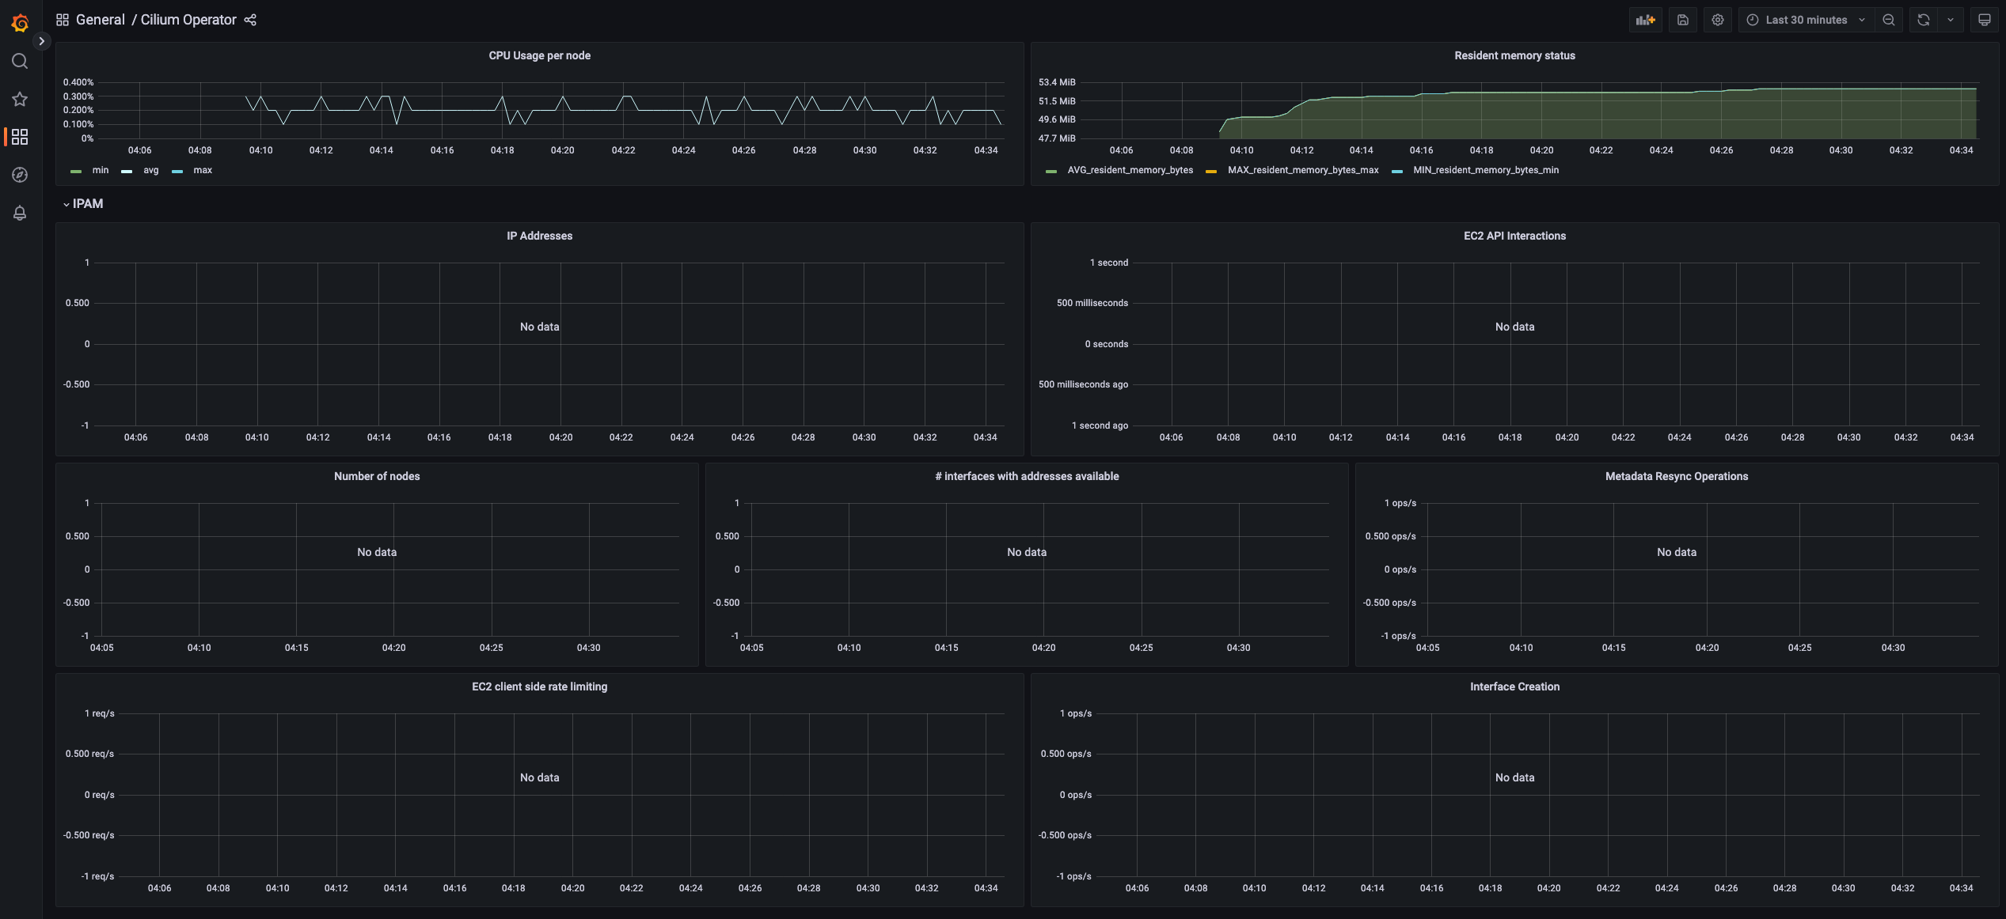Save dashboard using the disk icon
Screen dimensions: 2006x919
(1683, 20)
